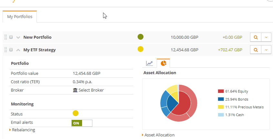Check the My ETF Strategy checkbox
This screenshot has height=139, width=273.
click(x=11, y=50)
